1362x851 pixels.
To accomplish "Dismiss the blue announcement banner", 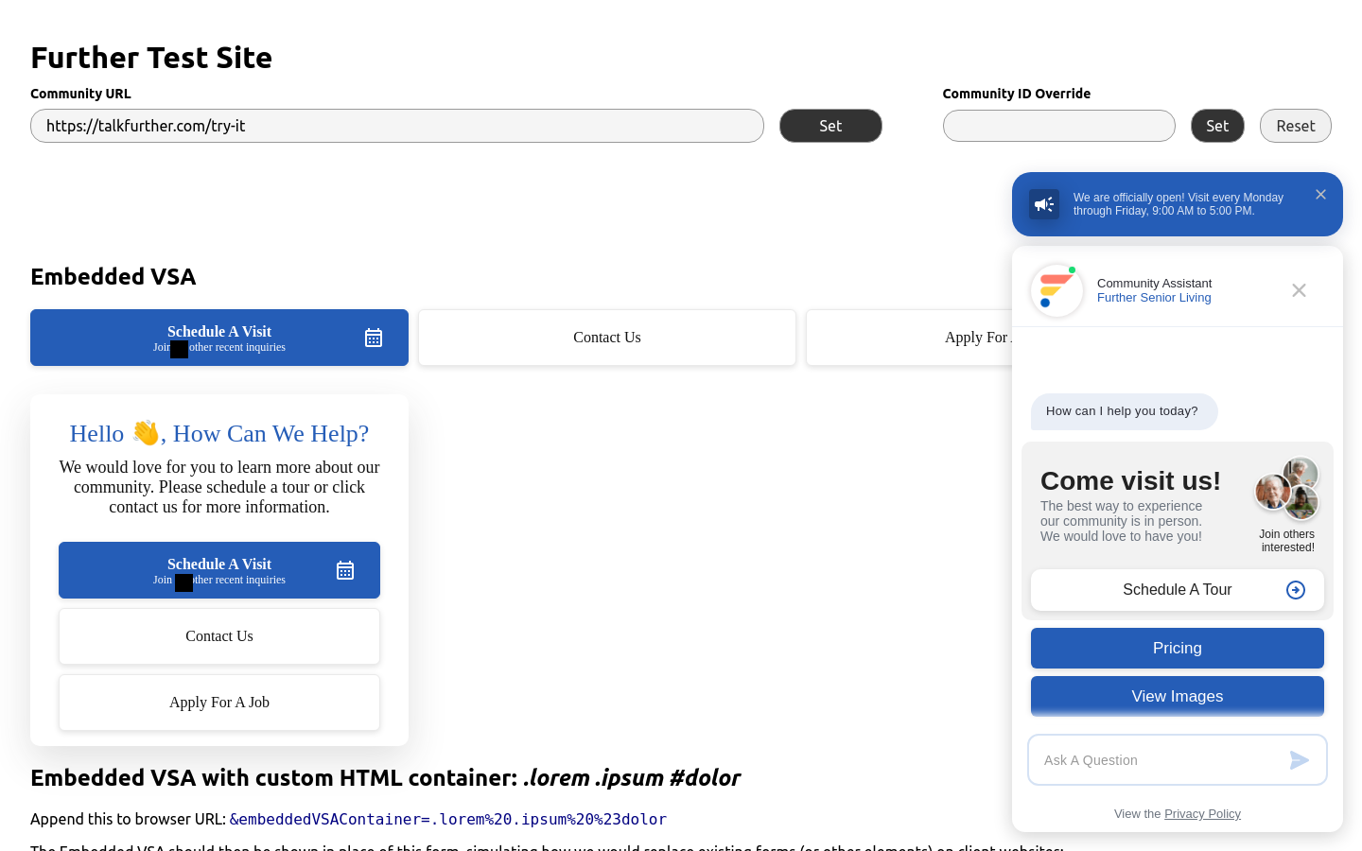I will [1320, 195].
